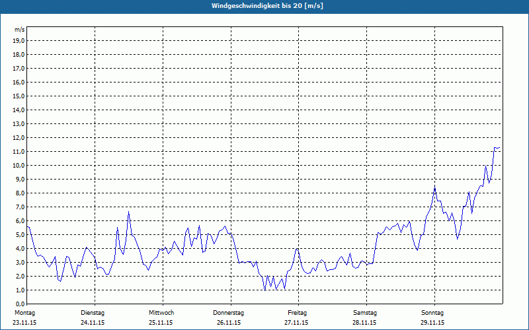Click the '12,0' axis label
The width and height of the screenshot is (529, 330).
click(19, 138)
